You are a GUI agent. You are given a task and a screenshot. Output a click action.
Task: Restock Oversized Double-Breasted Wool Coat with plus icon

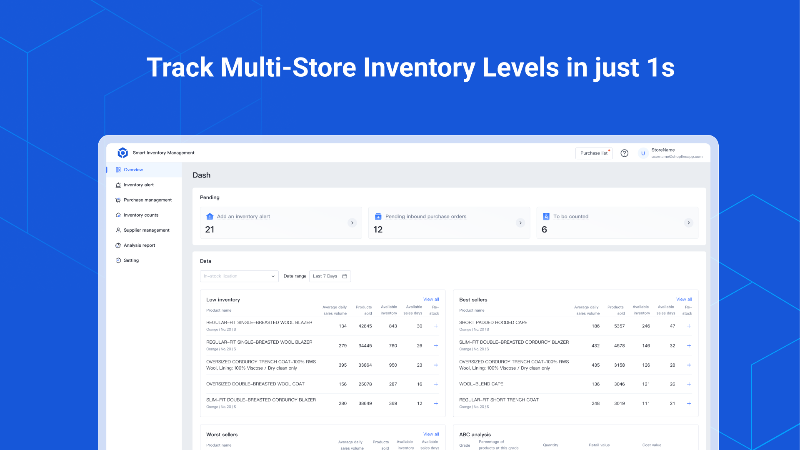coord(436,384)
